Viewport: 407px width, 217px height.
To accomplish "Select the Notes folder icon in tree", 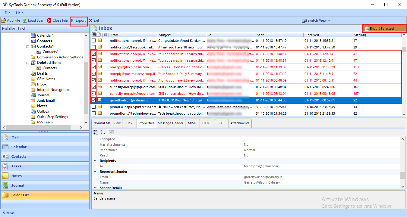I will click(33, 106).
